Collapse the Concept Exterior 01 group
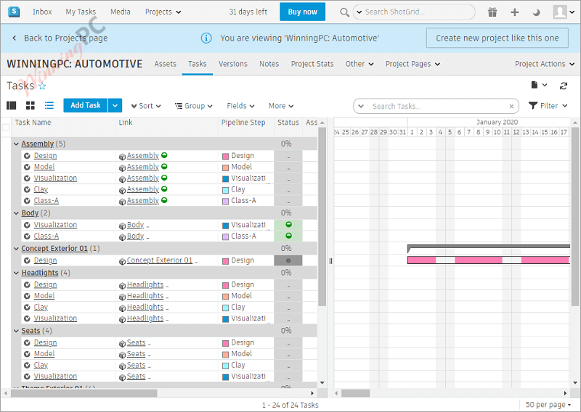 [16, 249]
